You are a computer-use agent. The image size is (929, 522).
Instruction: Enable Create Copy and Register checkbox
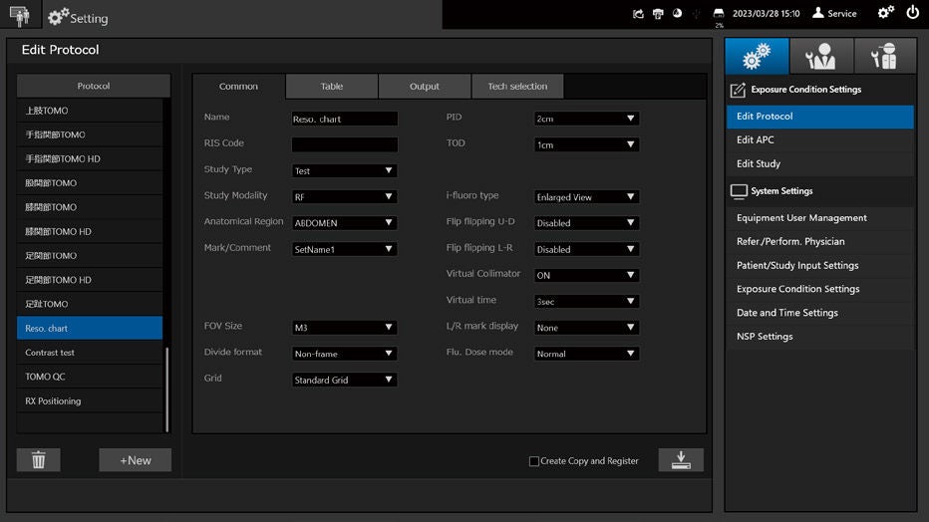[x=534, y=461]
